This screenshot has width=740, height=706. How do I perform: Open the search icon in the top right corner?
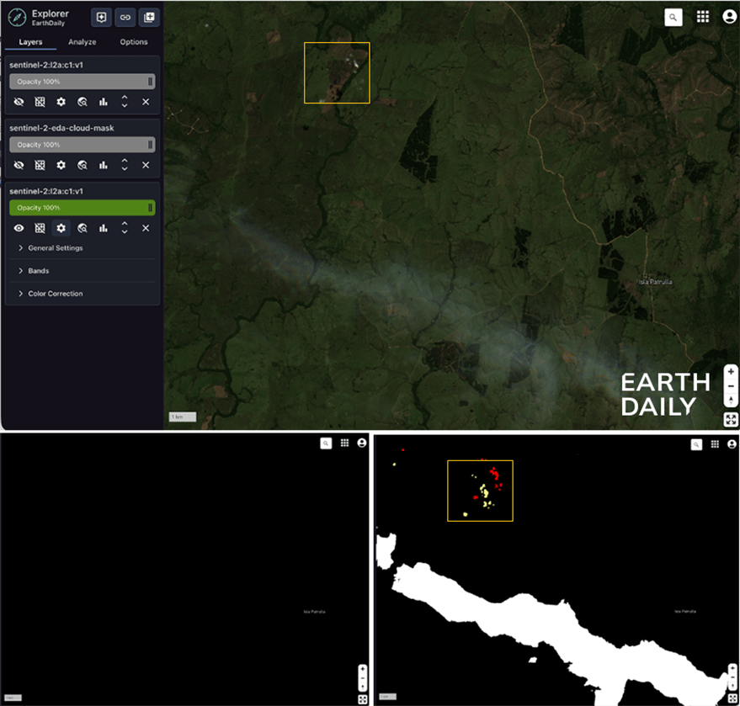pos(673,16)
